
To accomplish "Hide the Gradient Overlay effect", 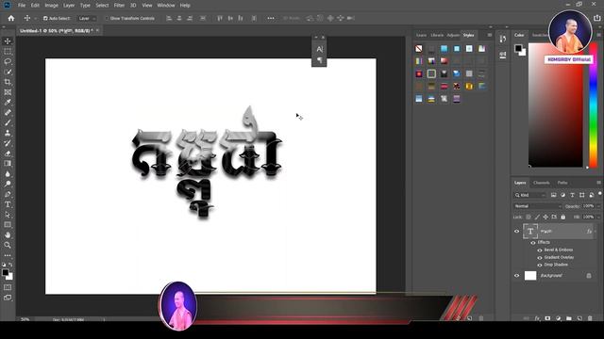I will (540, 257).
